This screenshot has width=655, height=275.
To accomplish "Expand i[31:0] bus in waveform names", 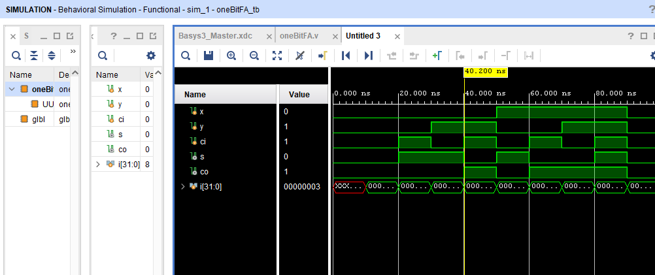I will pyautogui.click(x=183, y=187).
